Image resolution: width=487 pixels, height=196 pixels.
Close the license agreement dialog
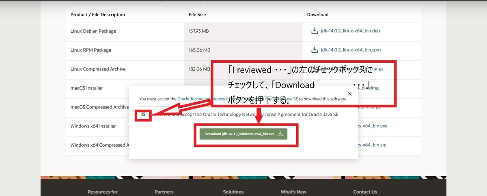(x=350, y=94)
